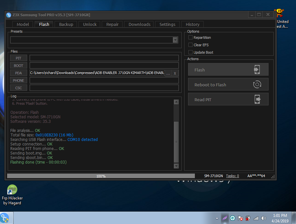Screen dimensions: 296x224
Task: Click the 100% progress bar
Action: click(x=101, y=176)
